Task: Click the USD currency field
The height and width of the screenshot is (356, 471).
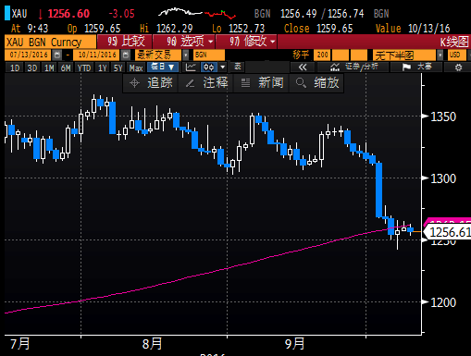Action: pyautogui.click(x=457, y=55)
